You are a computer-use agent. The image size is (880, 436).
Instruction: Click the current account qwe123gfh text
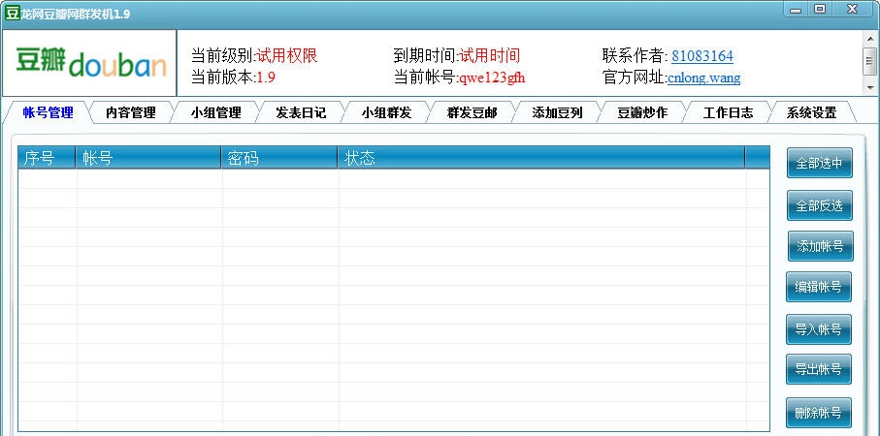[x=492, y=78]
